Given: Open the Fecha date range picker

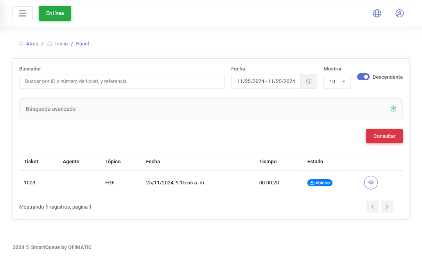Looking at the screenshot, I should point(266,81).
